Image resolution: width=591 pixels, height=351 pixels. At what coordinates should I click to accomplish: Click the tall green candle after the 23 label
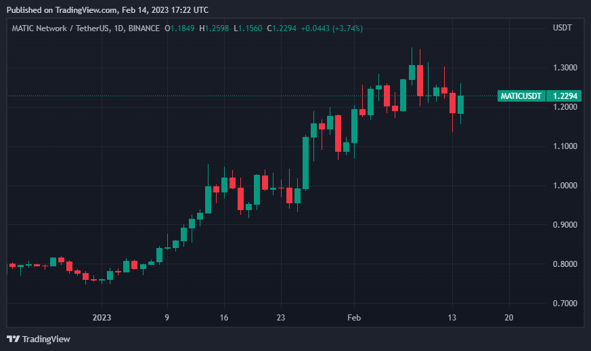306,163
